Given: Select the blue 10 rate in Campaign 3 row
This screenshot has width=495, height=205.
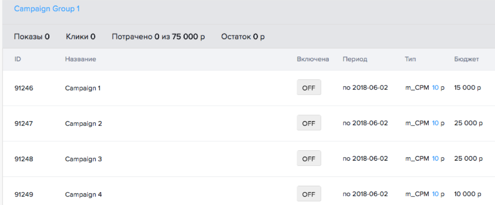Looking at the screenshot, I should (435, 159).
